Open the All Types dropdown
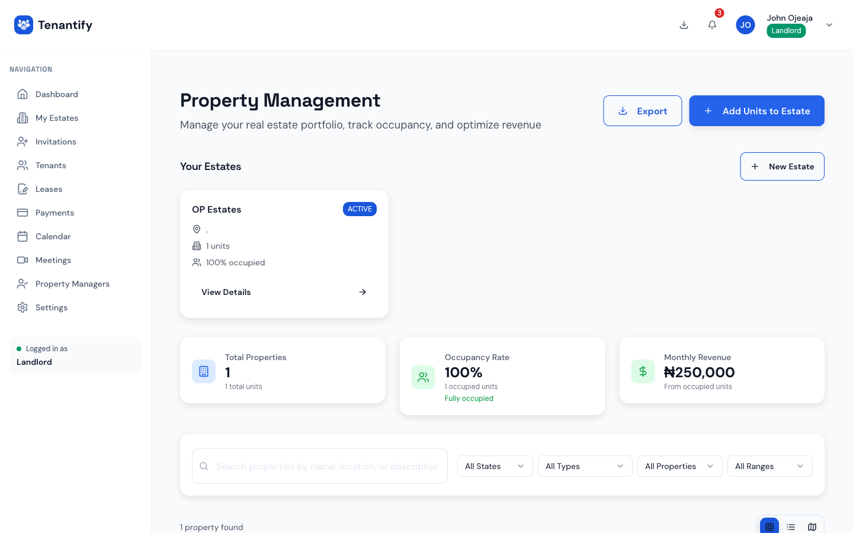853x533 pixels. pyautogui.click(x=585, y=466)
